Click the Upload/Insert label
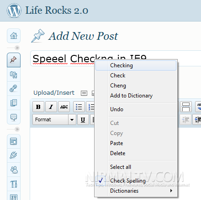Viewport: 201px width, 200px height. click(54, 93)
